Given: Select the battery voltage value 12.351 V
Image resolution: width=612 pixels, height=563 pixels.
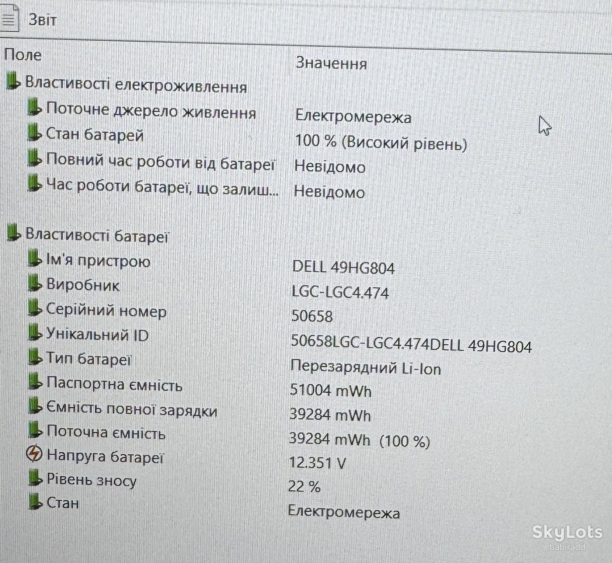Looking at the screenshot, I should click(317, 462).
